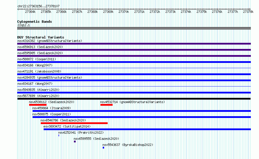Click the 27372k ruler position
Viewport: 259px width, 159px height.
[x=155, y=12]
